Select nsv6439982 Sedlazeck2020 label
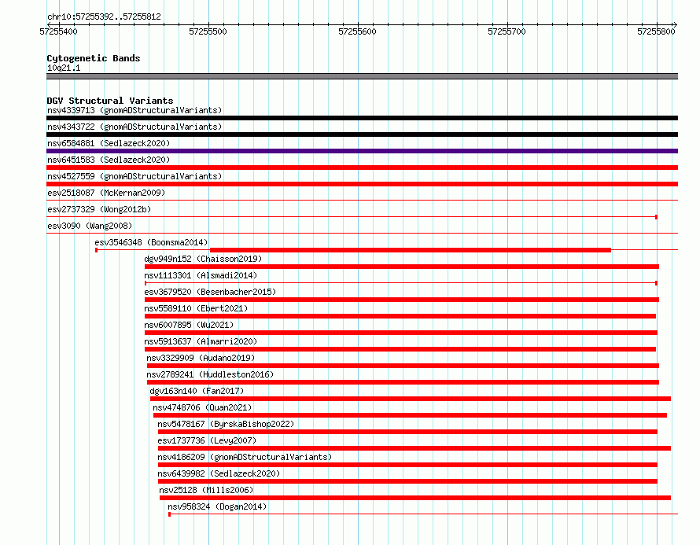Image resolution: width=700 pixels, height=545 pixels. pyautogui.click(x=219, y=473)
